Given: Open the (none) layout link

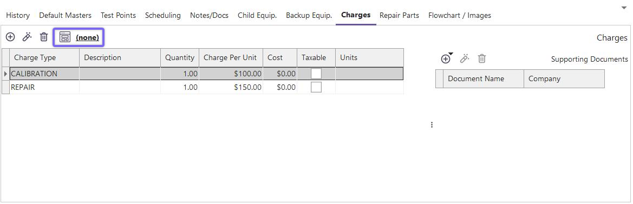Looking at the screenshot, I should (x=87, y=37).
